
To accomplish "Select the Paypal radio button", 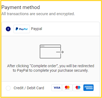I will pos(8,29).
